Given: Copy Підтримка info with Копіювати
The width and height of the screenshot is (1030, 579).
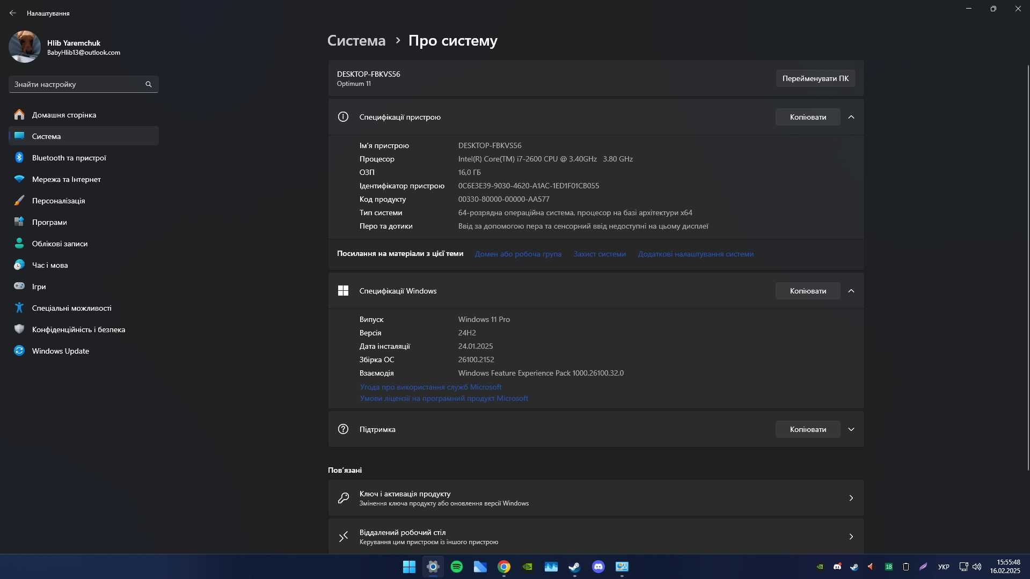Looking at the screenshot, I should [808, 429].
